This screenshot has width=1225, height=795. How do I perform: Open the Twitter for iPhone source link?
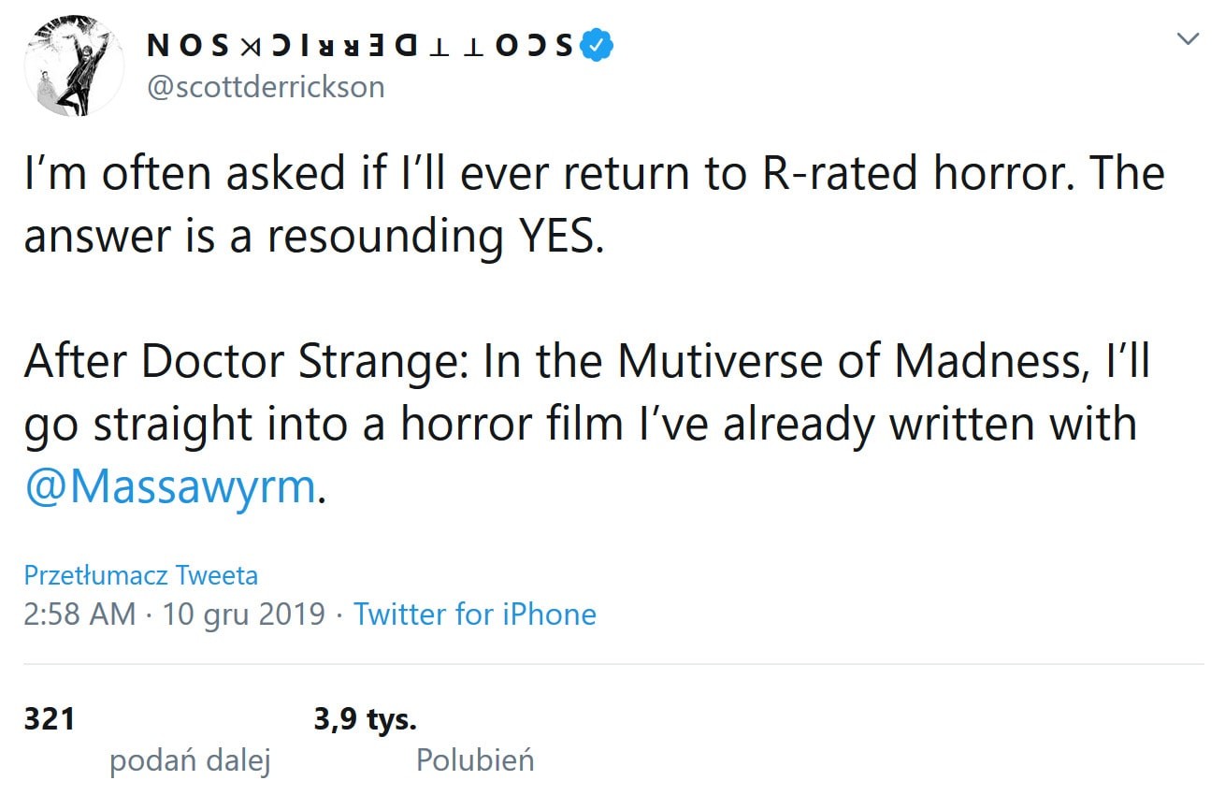click(x=475, y=614)
